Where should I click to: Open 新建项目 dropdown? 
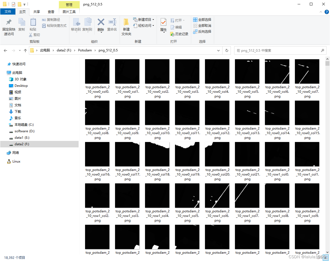coord(144,20)
